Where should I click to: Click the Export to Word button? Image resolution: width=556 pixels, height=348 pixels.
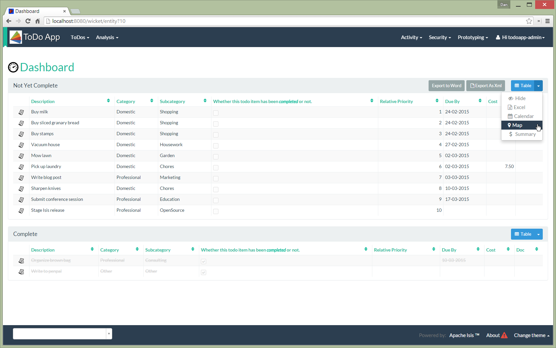446,86
